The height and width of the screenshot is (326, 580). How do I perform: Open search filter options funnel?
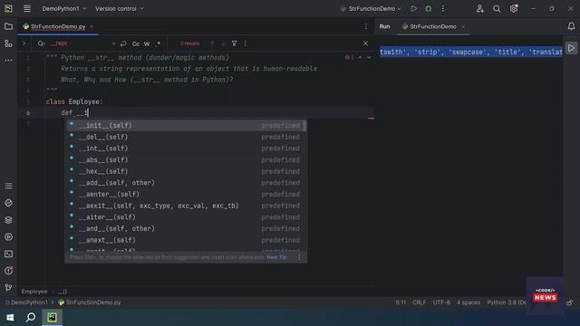tap(234, 43)
